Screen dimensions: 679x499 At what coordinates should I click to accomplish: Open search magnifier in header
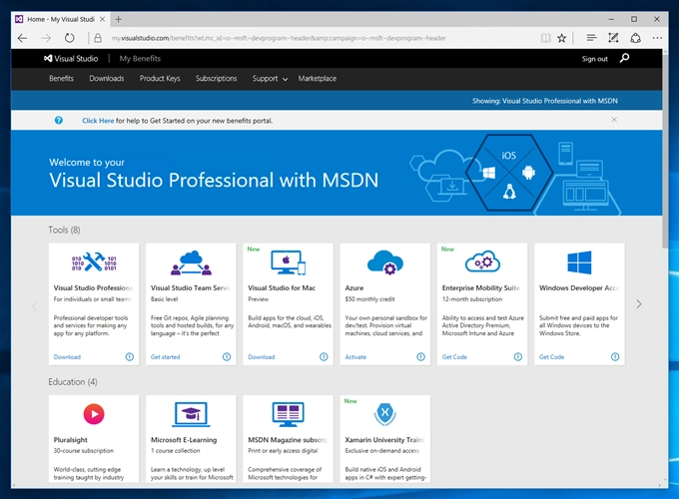coord(624,58)
